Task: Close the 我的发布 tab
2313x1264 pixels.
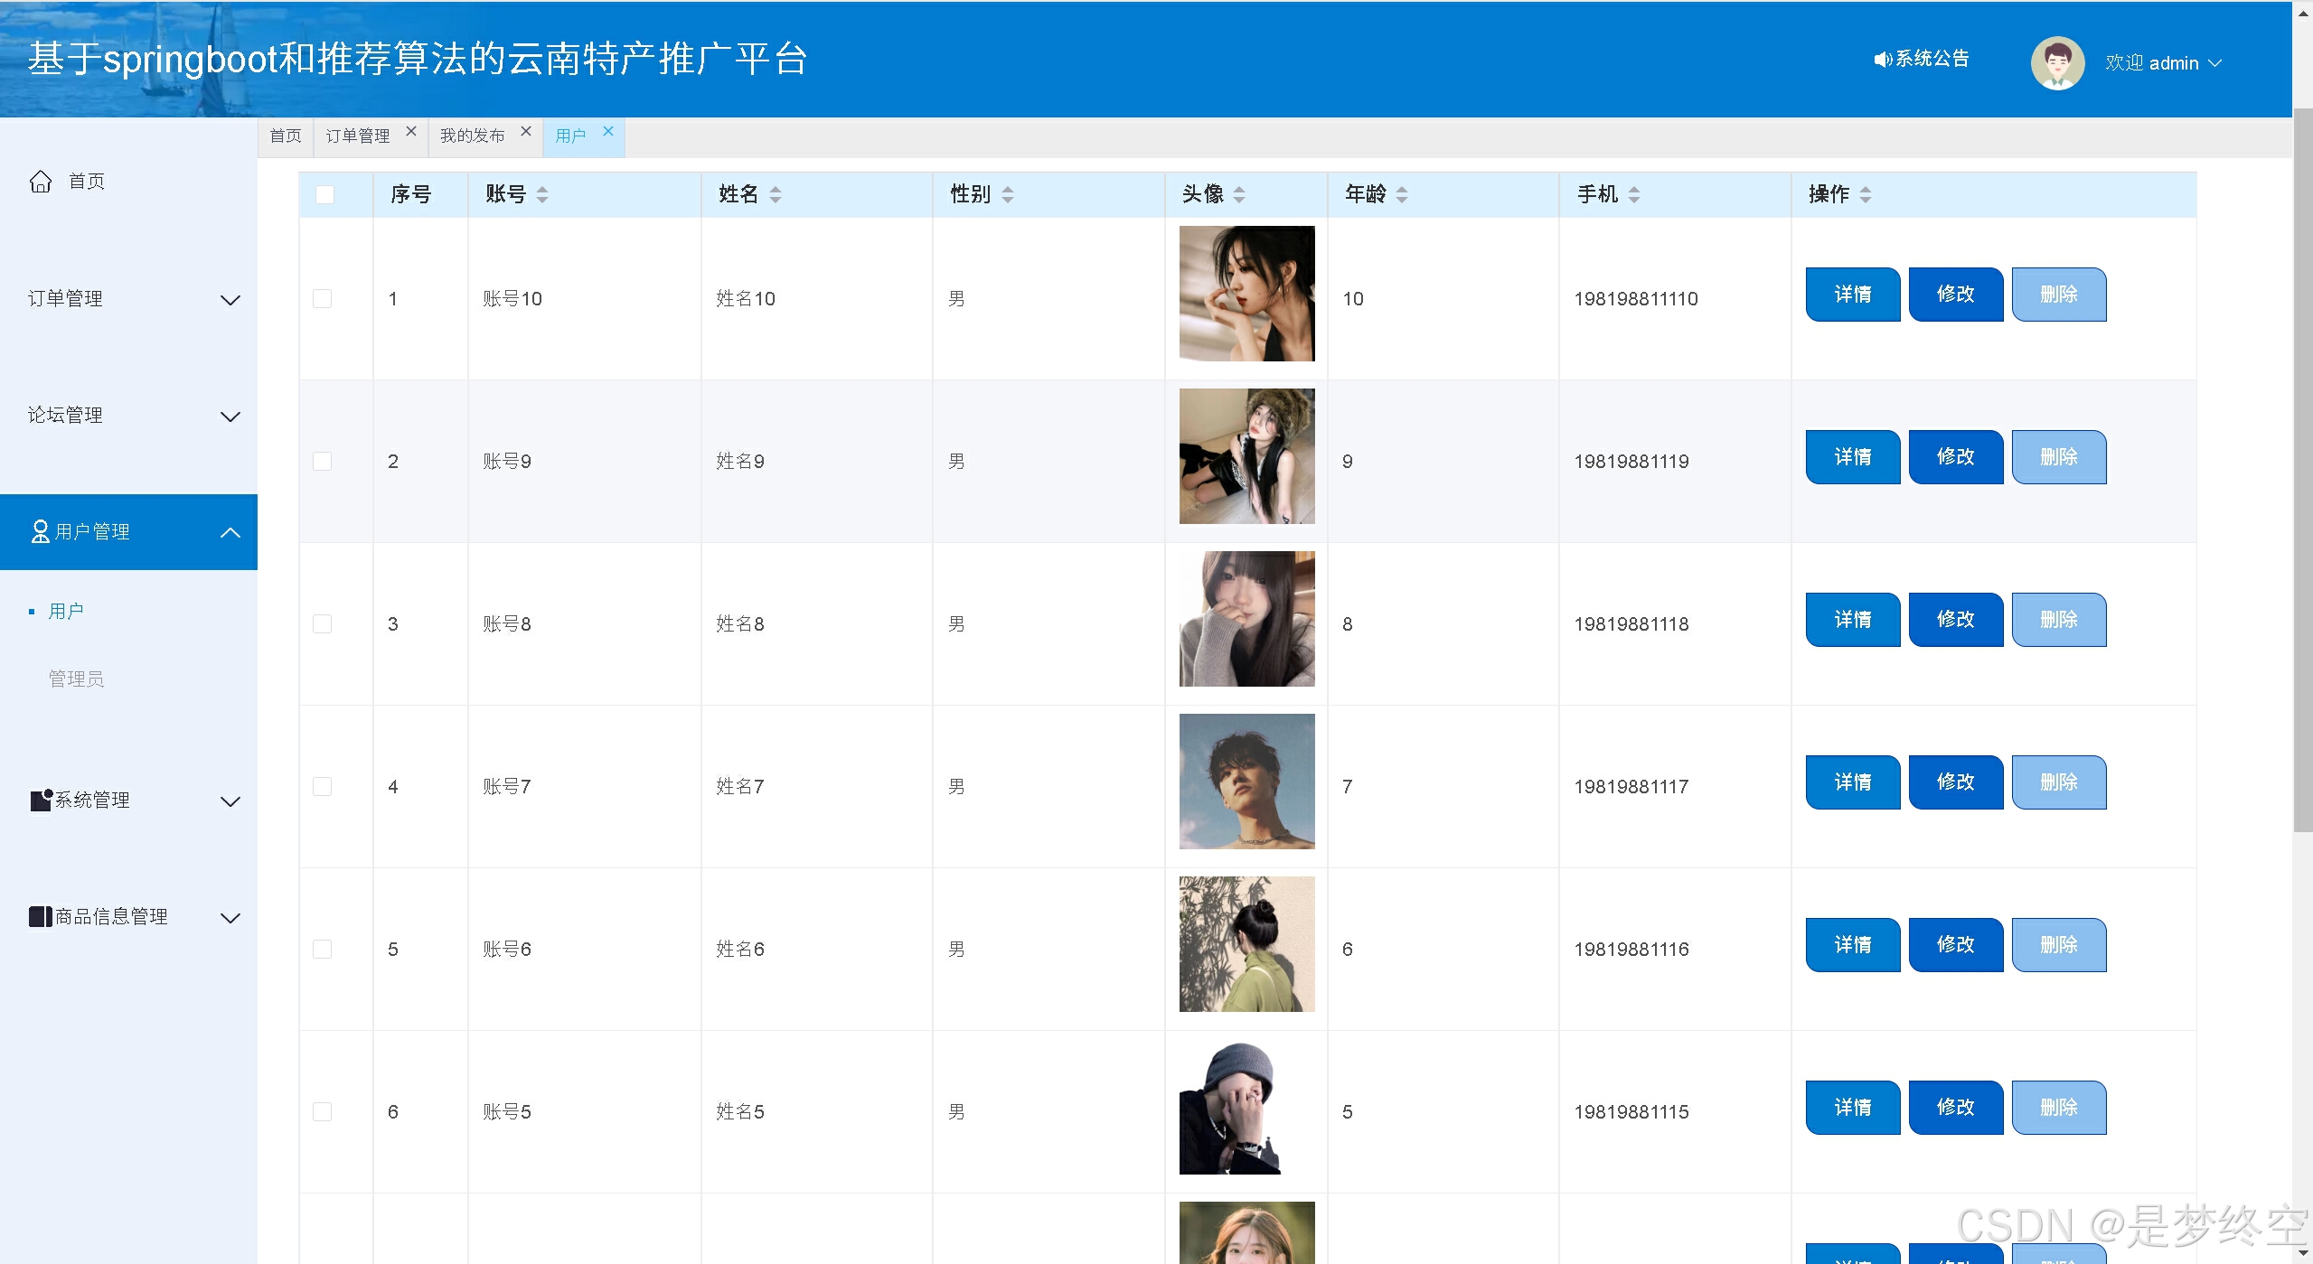Action: [x=526, y=132]
